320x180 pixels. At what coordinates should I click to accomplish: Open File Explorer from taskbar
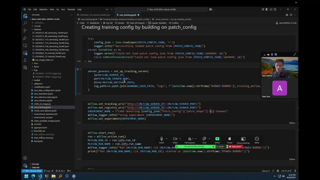(x=53, y=176)
